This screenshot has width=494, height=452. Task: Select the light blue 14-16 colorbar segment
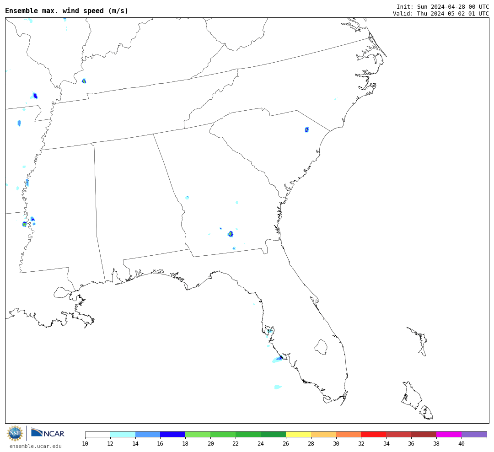click(148, 434)
